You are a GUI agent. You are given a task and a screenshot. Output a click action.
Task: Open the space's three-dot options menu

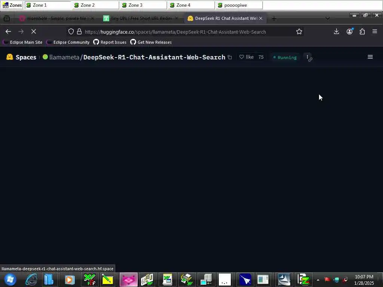tap(307, 57)
